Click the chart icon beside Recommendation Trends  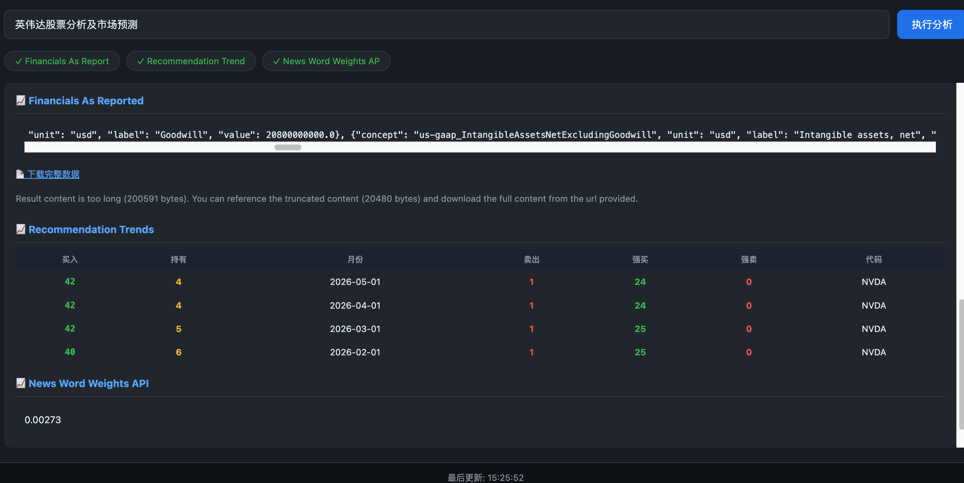[20, 229]
